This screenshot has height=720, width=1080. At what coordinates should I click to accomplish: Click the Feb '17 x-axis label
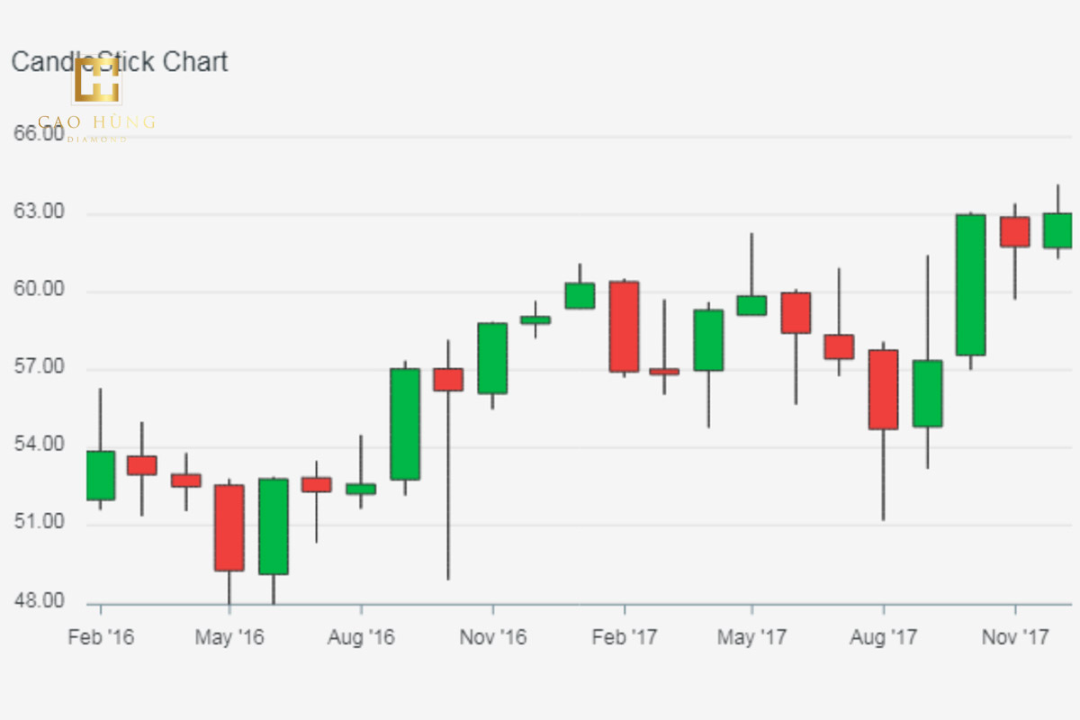624,637
